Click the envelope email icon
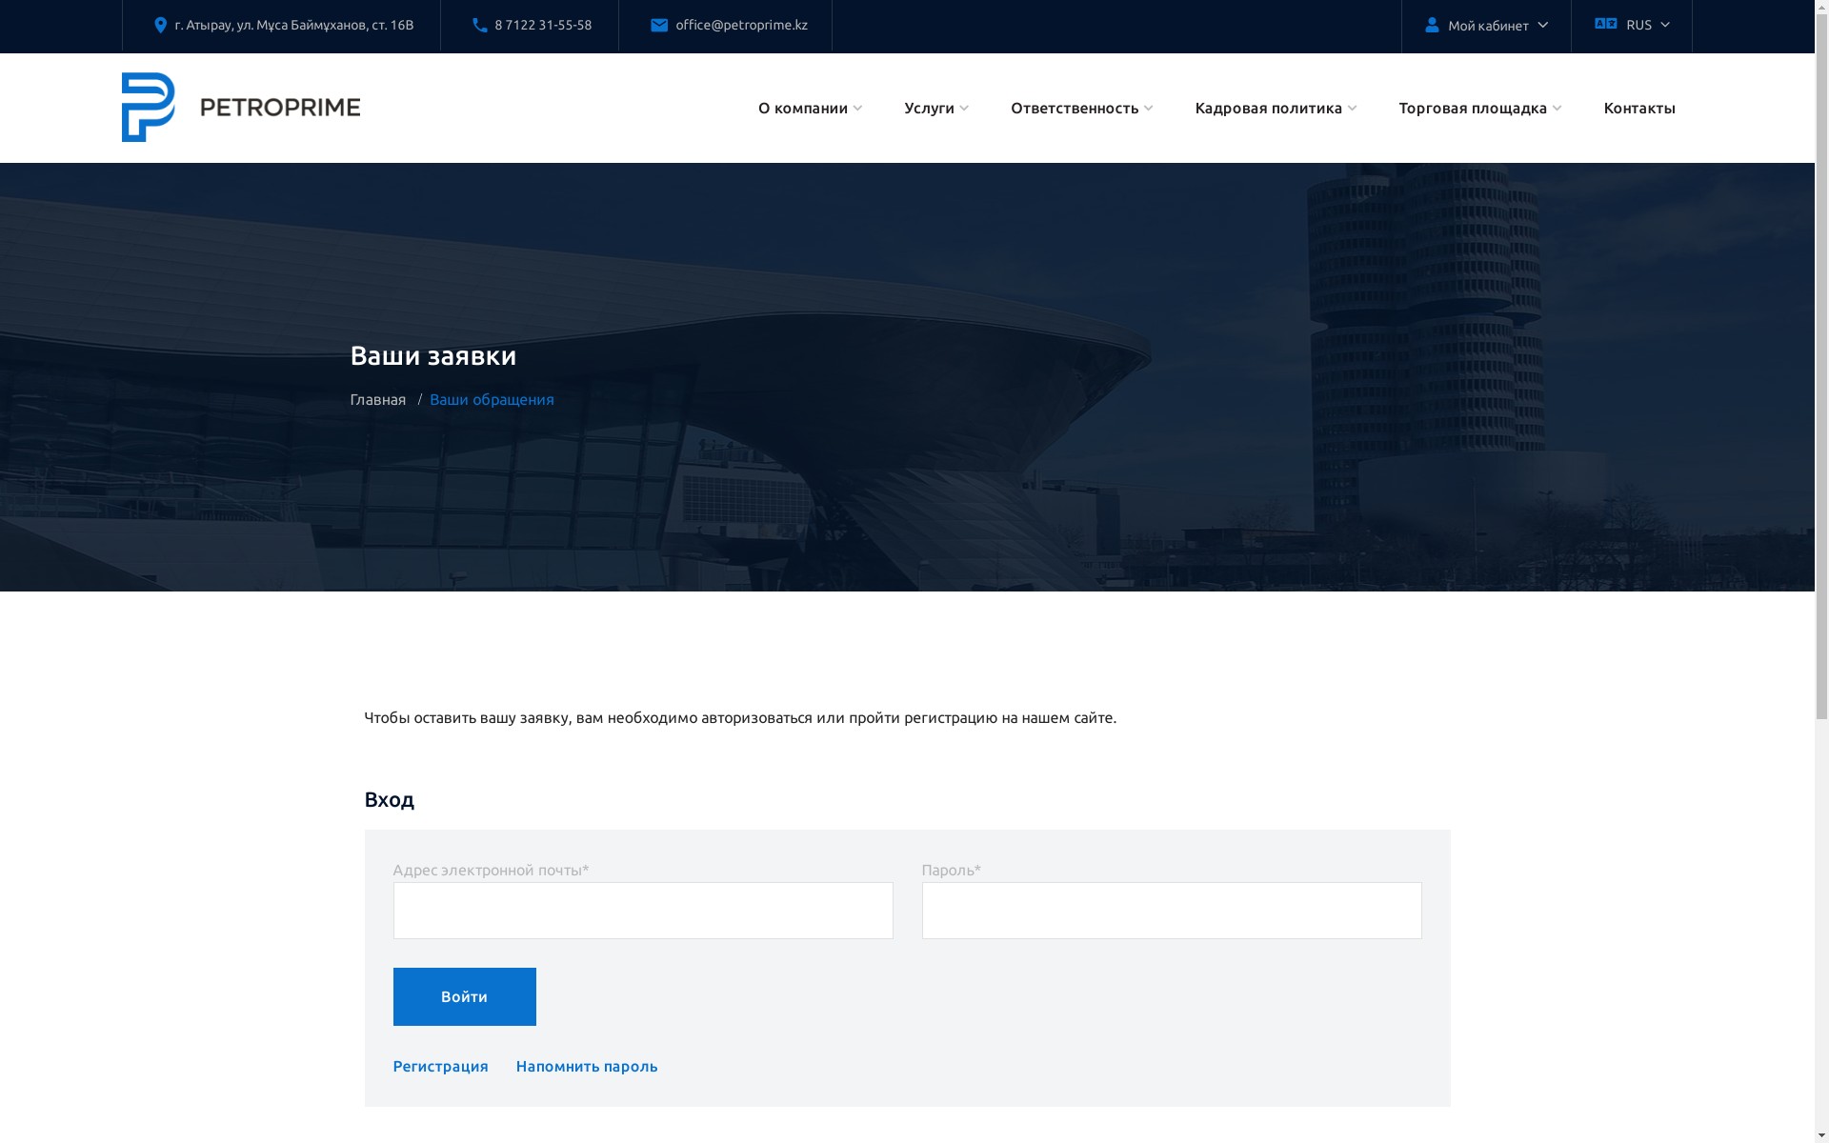This screenshot has width=1829, height=1143. pyautogui.click(x=659, y=26)
